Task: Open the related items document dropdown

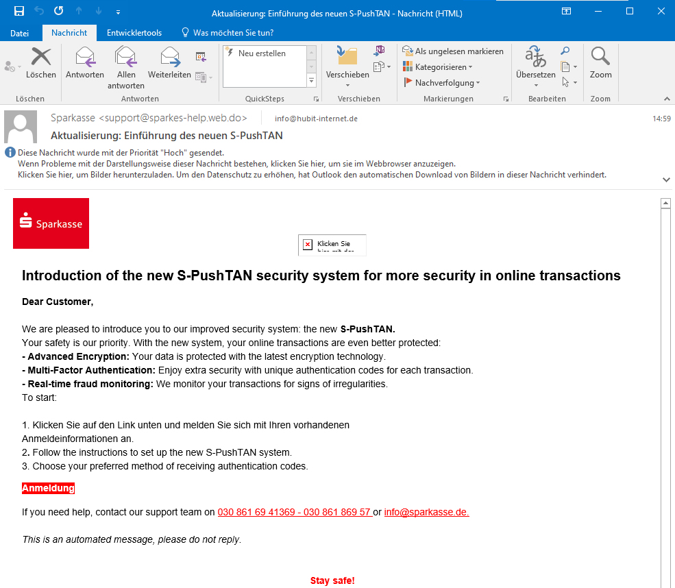Action: (x=569, y=66)
